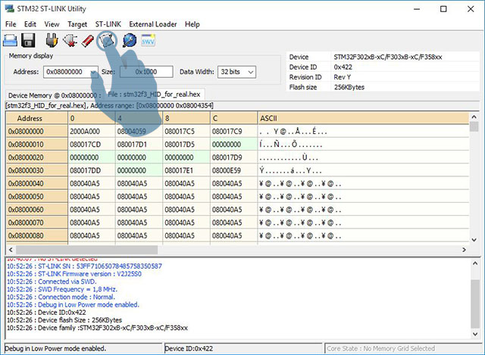Click the Full chip erase icon
The width and height of the screenshot is (485, 355).
pos(87,40)
